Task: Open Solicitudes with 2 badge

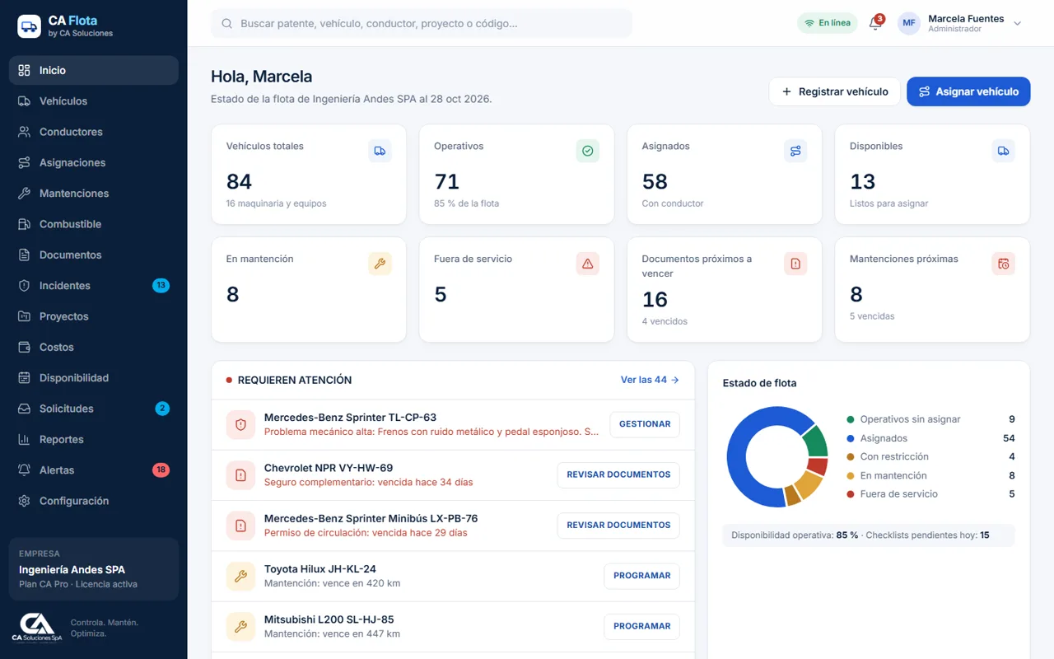Action: 94,409
